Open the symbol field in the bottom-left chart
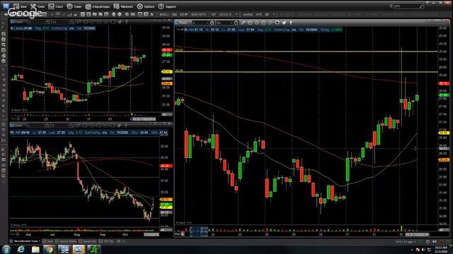This screenshot has width=453, height=254. pyautogui.click(x=36, y=126)
